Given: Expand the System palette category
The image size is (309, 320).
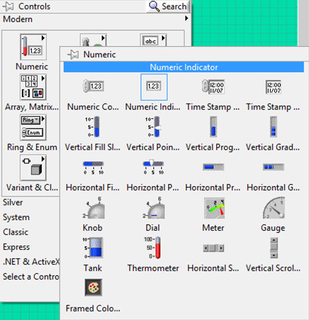Looking at the screenshot, I should coord(16,217).
